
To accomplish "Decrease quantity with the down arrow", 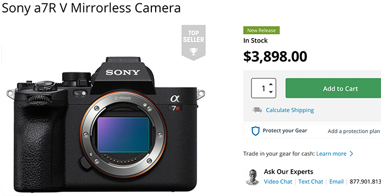I will [271, 92].
